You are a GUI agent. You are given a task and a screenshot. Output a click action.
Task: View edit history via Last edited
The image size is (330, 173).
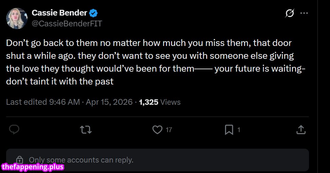[43, 102]
